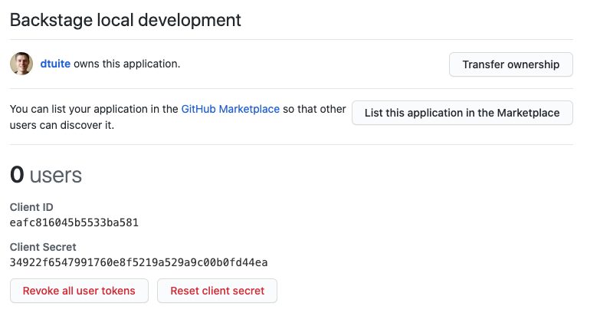600x316 pixels.
Task: Click the Client ID label
Action: pos(31,207)
